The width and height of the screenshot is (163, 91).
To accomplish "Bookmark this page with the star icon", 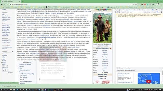I will coord(136,5).
